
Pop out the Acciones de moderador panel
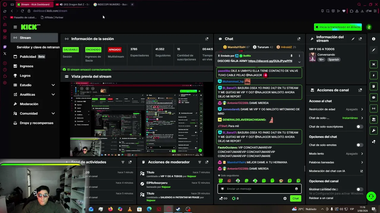tap(207, 162)
